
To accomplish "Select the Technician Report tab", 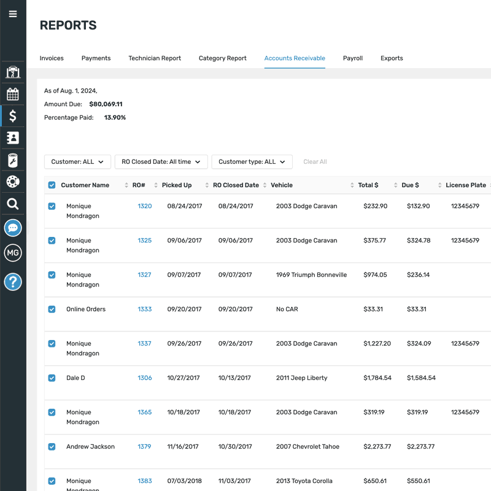I will click(x=154, y=58).
